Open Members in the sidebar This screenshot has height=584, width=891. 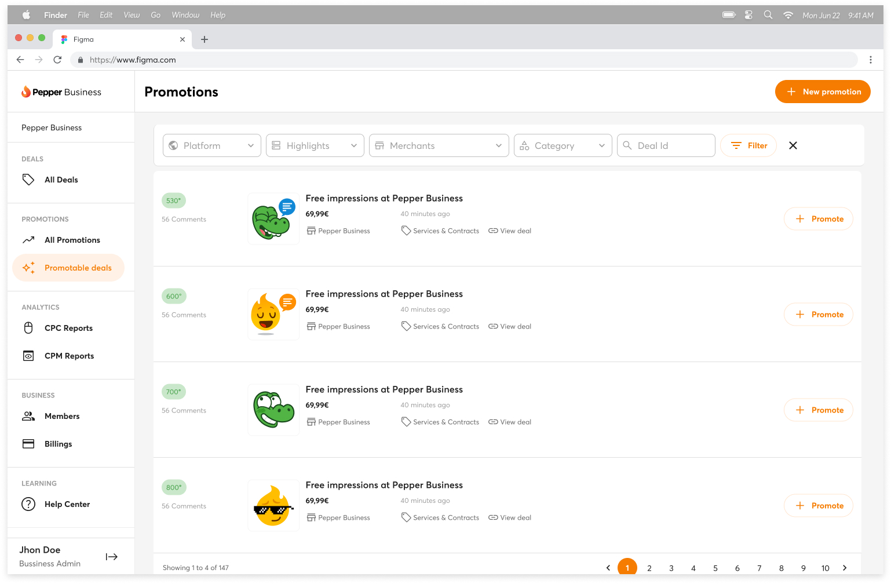[x=68, y=416]
